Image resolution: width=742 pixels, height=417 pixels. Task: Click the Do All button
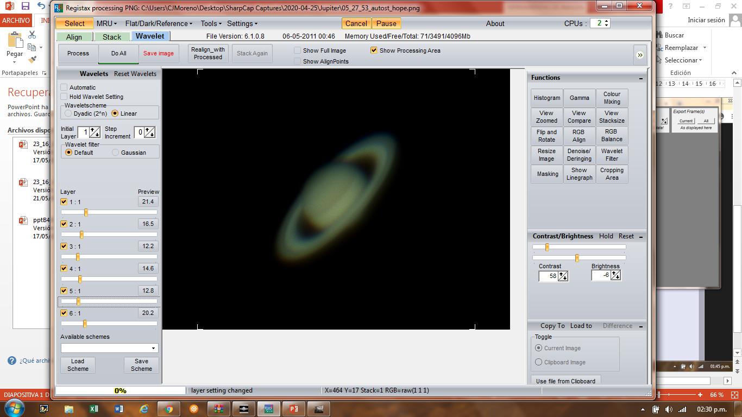[118, 54]
